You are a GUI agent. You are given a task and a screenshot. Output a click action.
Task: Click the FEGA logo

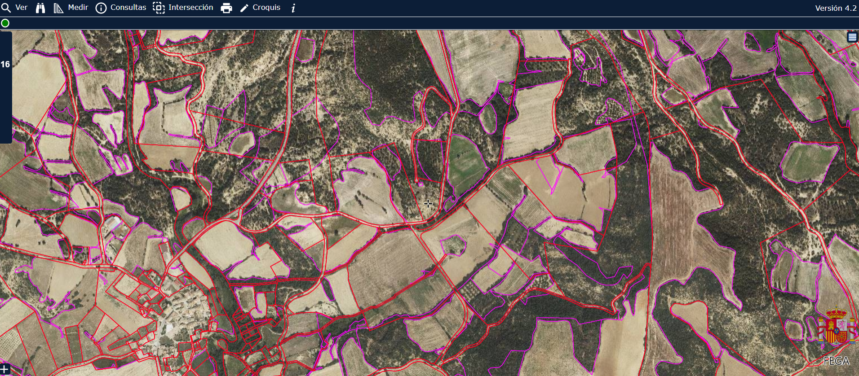click(x=836, y=337)
